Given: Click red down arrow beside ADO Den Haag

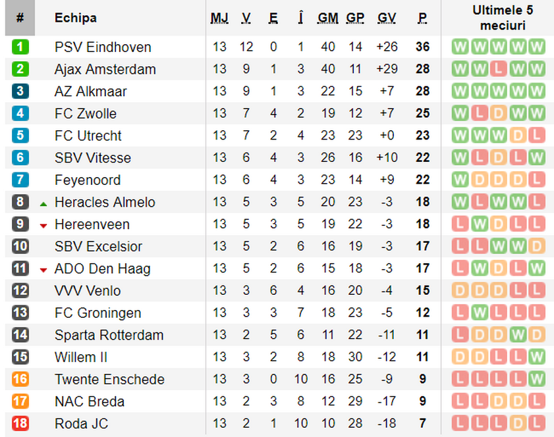Looking at the screenshot, I should 43,270.
